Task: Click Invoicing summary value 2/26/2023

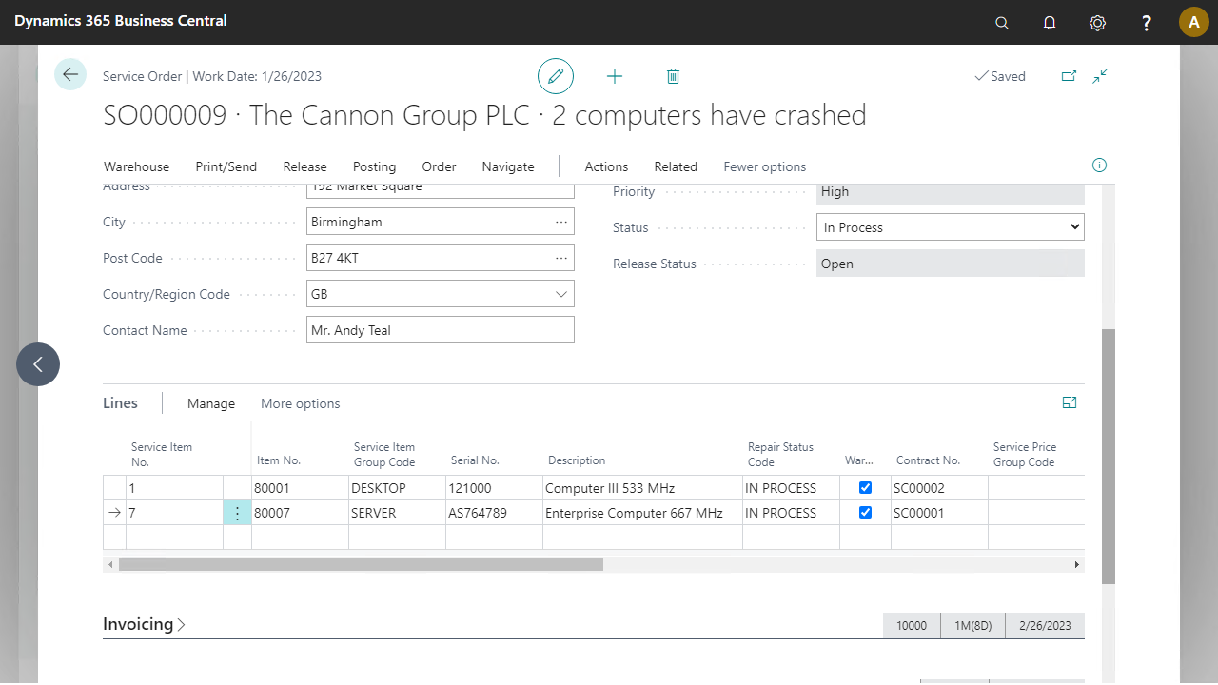Action: [1045, 625]
